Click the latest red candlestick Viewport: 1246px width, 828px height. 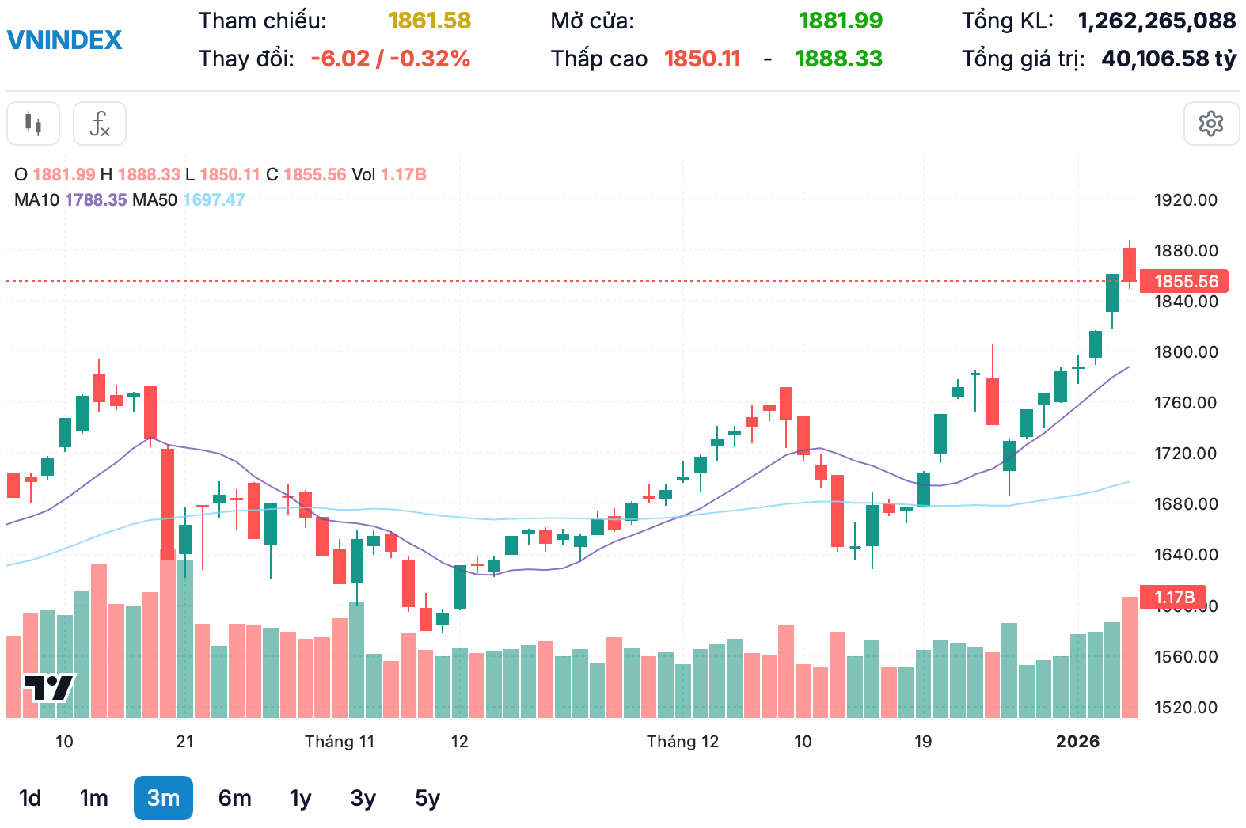[1130, 264]
